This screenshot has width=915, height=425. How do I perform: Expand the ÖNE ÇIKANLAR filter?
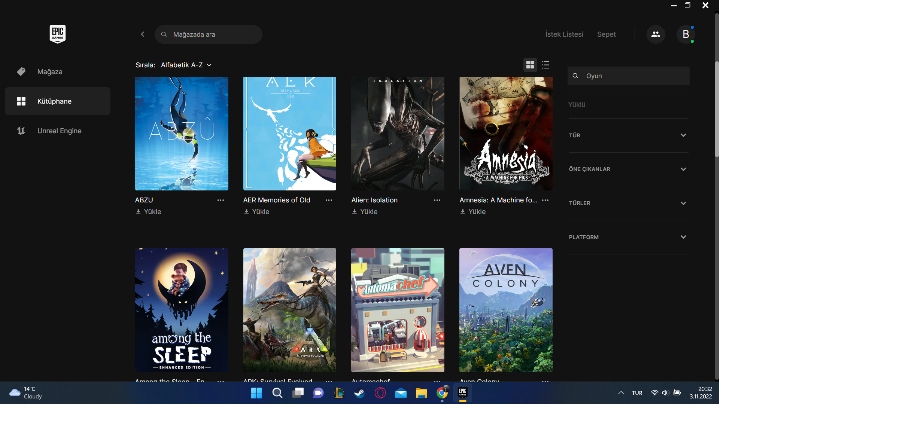point(629,169)
